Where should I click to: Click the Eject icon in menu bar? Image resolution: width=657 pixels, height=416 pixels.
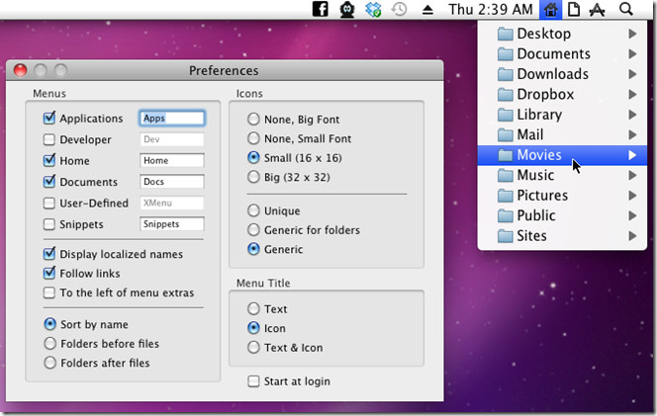427,10
